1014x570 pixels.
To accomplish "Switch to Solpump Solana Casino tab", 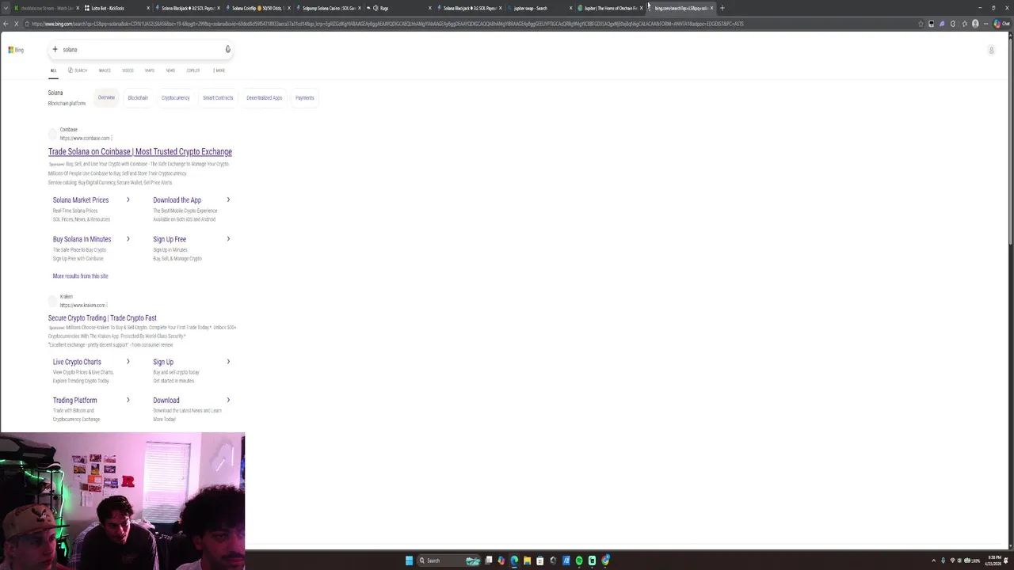I will [x=328, y=8].
